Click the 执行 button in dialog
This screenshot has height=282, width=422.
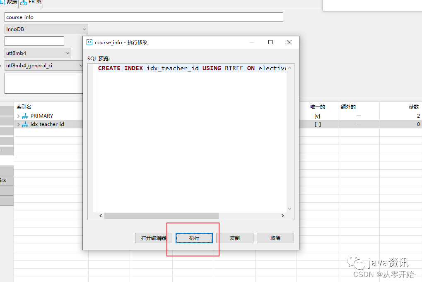[194, 238]
